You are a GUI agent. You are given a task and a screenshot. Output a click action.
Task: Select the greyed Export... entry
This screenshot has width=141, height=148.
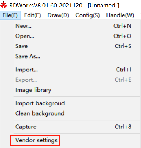click(76, 80)
